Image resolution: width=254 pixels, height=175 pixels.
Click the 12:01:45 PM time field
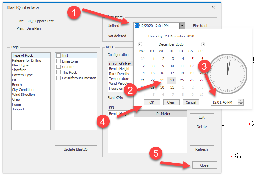coord(225,102)
